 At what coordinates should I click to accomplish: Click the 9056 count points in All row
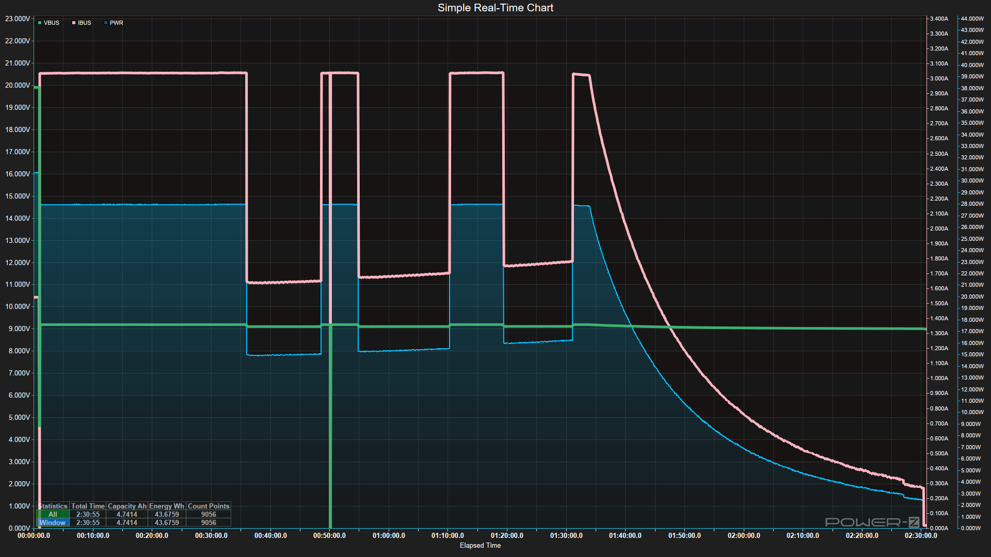[x=209, y=514]
